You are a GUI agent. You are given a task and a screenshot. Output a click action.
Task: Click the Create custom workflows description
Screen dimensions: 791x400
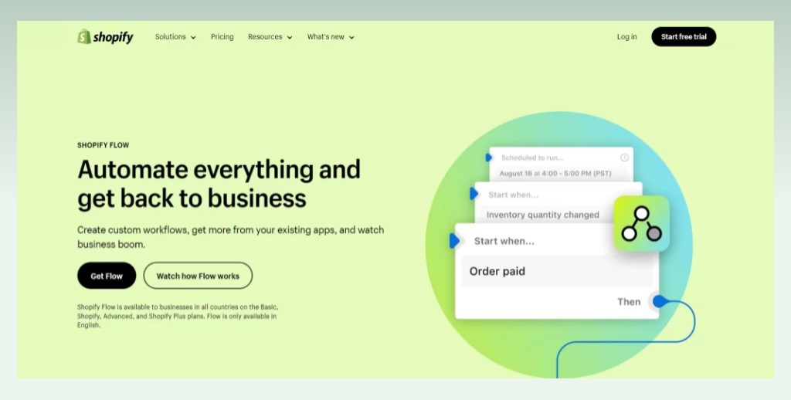pyautogui.click(x=230, y=237)
